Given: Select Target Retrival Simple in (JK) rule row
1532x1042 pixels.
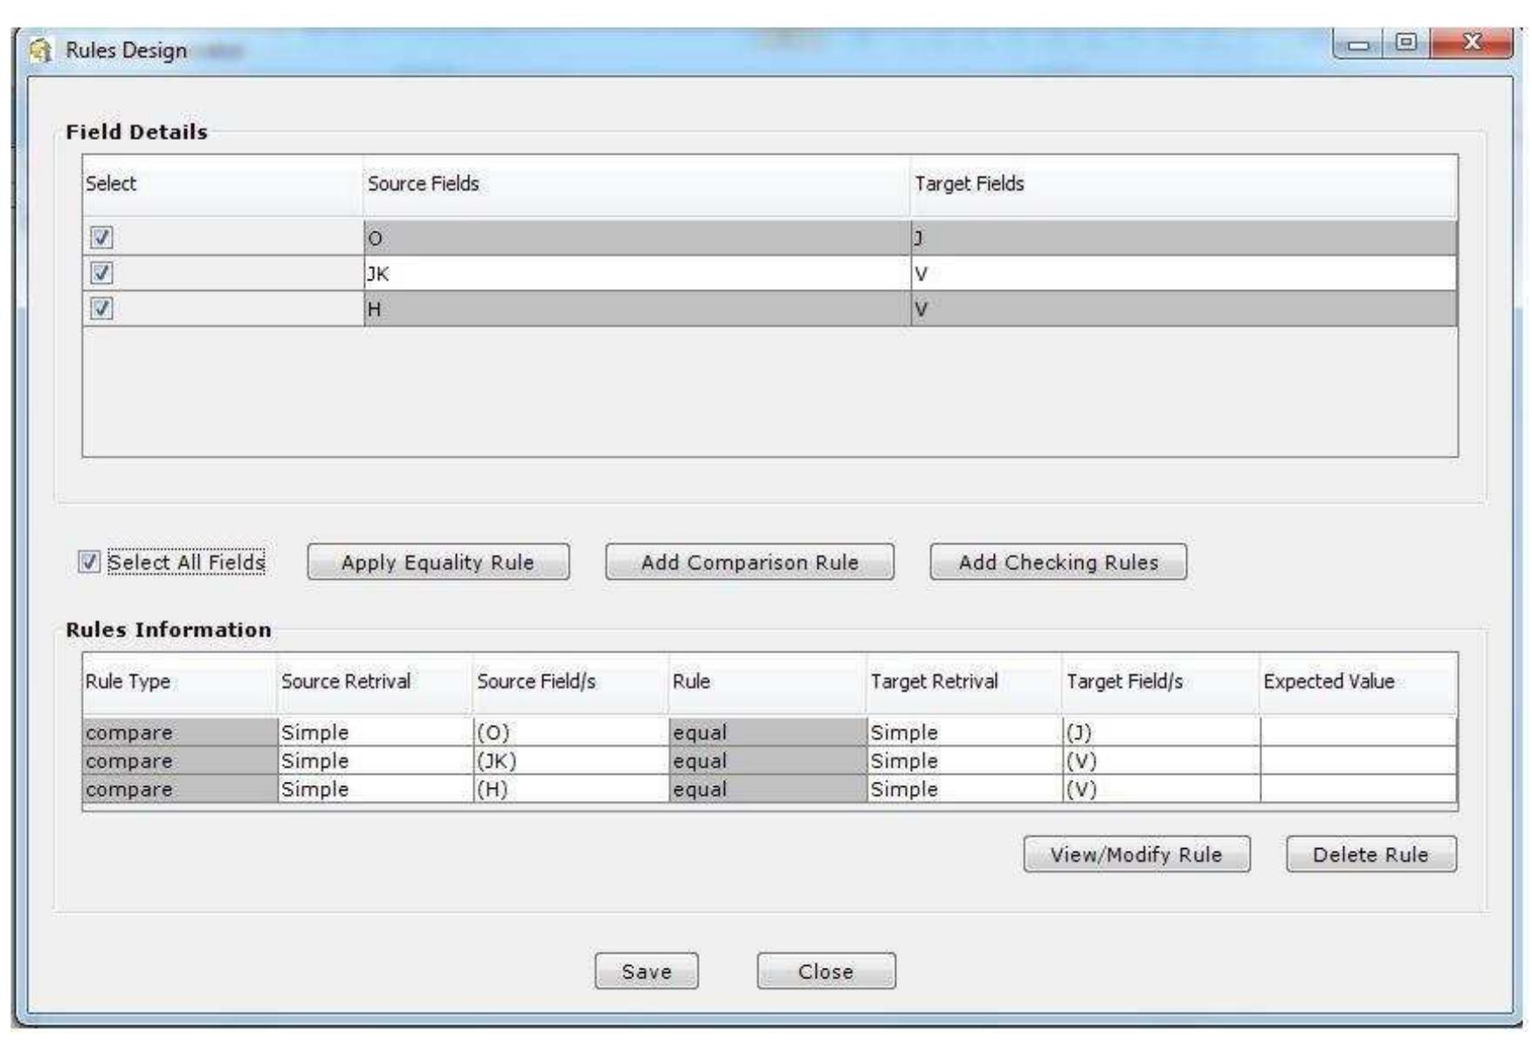Looking at the screenshot, I should click(x=964, y=761).
